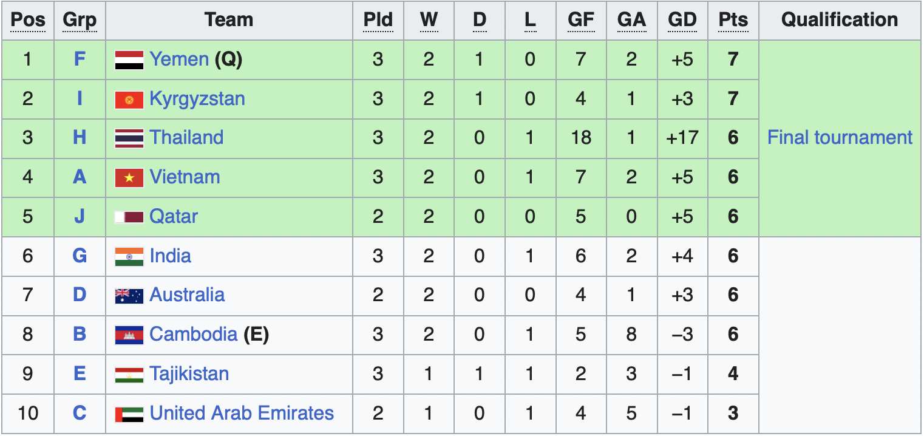
Task: Click the Pld column header abbreviation
Action: tap(378, 20)
